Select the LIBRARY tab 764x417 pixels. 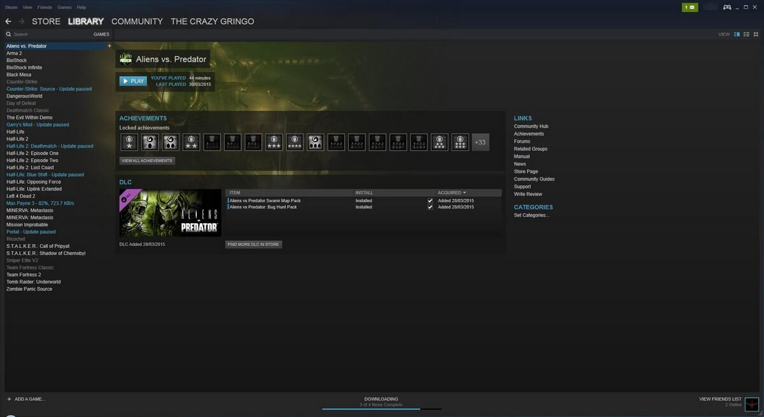coord(86,22)
